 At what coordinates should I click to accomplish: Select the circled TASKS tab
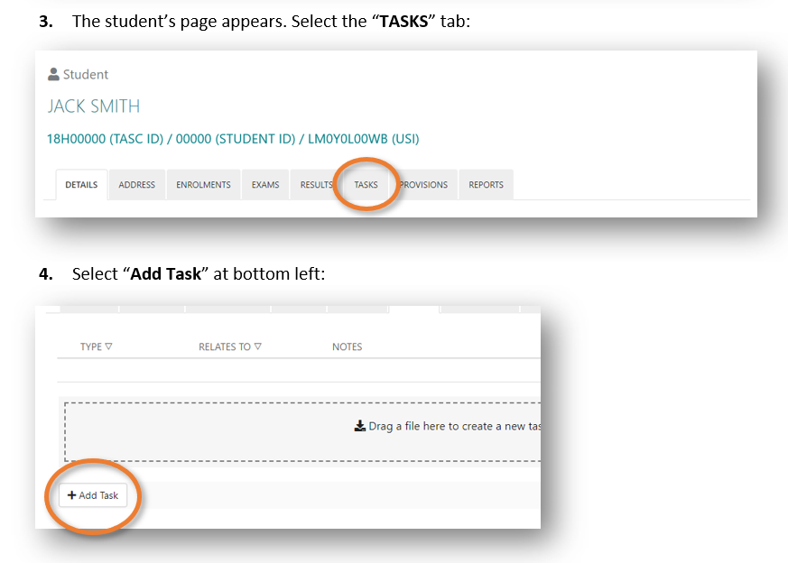[x=366, y=185]
